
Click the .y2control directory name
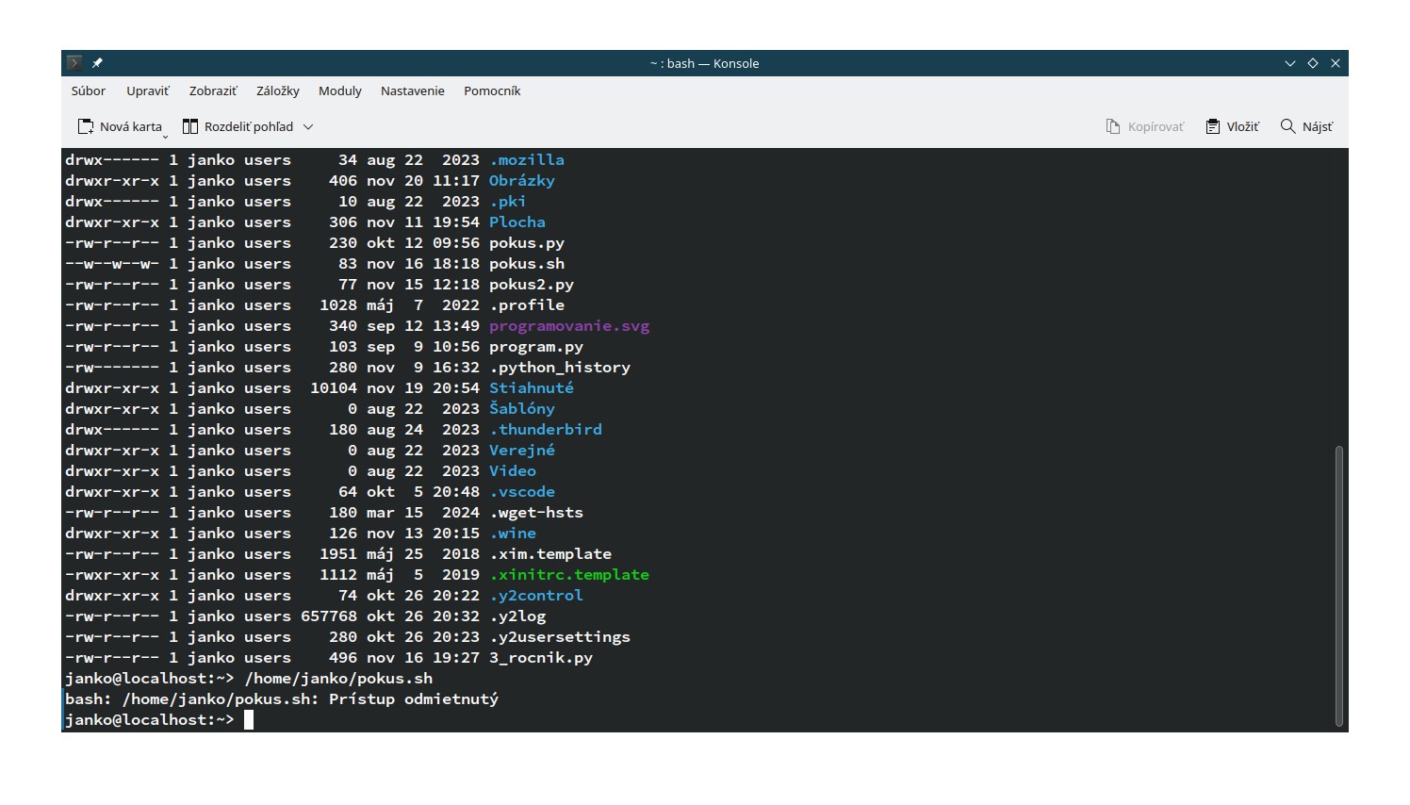(536, 596)
